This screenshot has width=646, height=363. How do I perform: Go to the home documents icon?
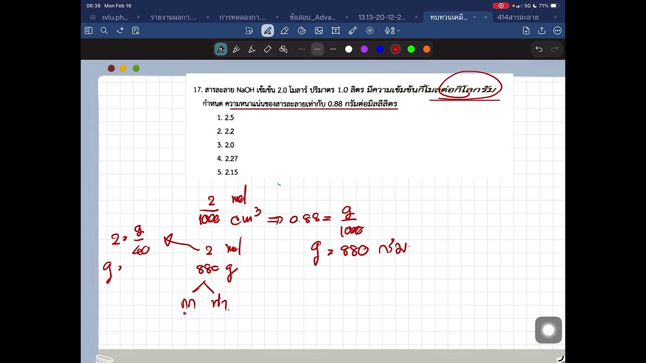pyautogui.click(x=93, y=17)
